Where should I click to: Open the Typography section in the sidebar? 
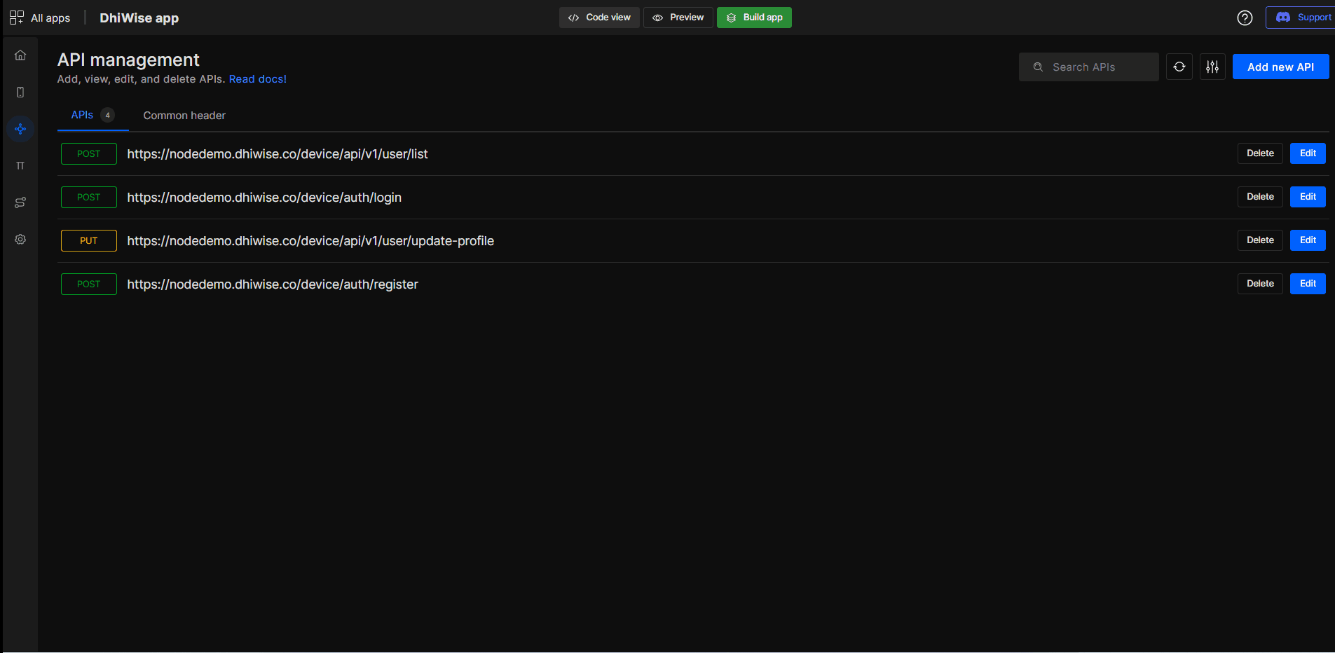(20, 165)
